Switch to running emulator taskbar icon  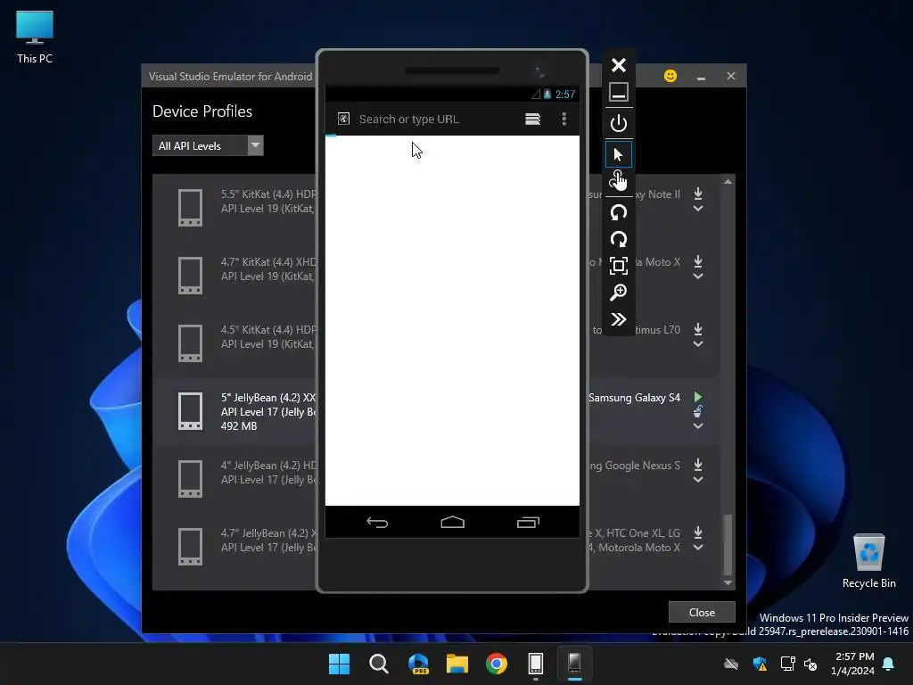click(575, 664)
